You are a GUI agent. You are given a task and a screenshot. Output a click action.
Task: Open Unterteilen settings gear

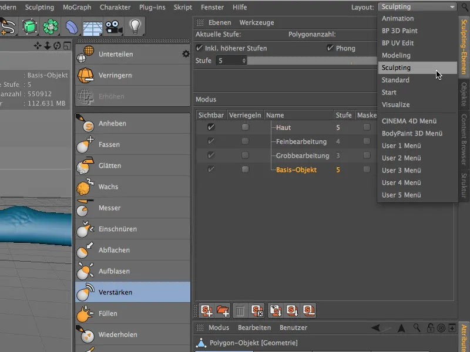(186, 54)
